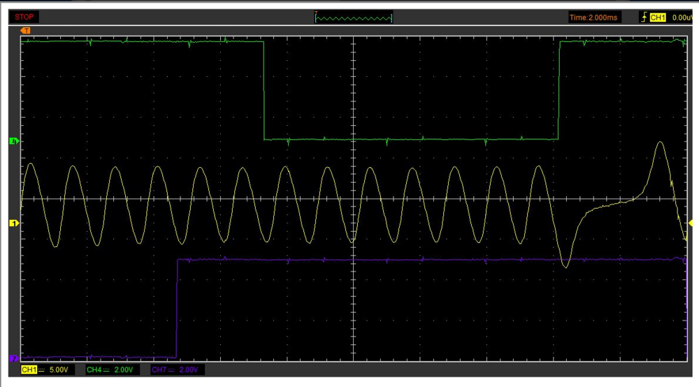The width and height of the screenshot is (699, 387).
Task: Toggle the yellow CH1 channel label at the bottom
Action: pyautogui.click(x=29, y=370)
